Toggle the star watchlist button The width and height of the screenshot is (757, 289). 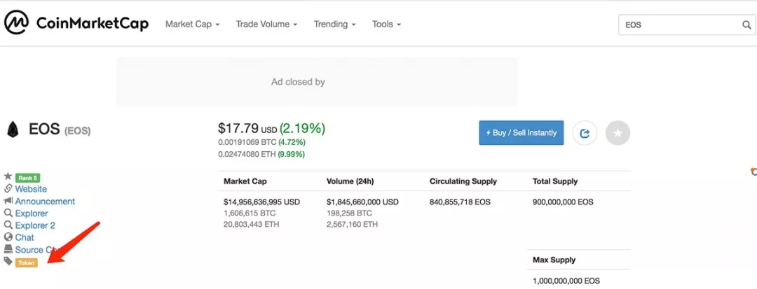(x=618, y=132)
